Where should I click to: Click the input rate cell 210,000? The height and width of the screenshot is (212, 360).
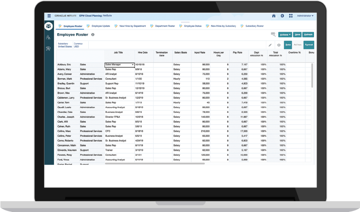(x=201, y=131)
